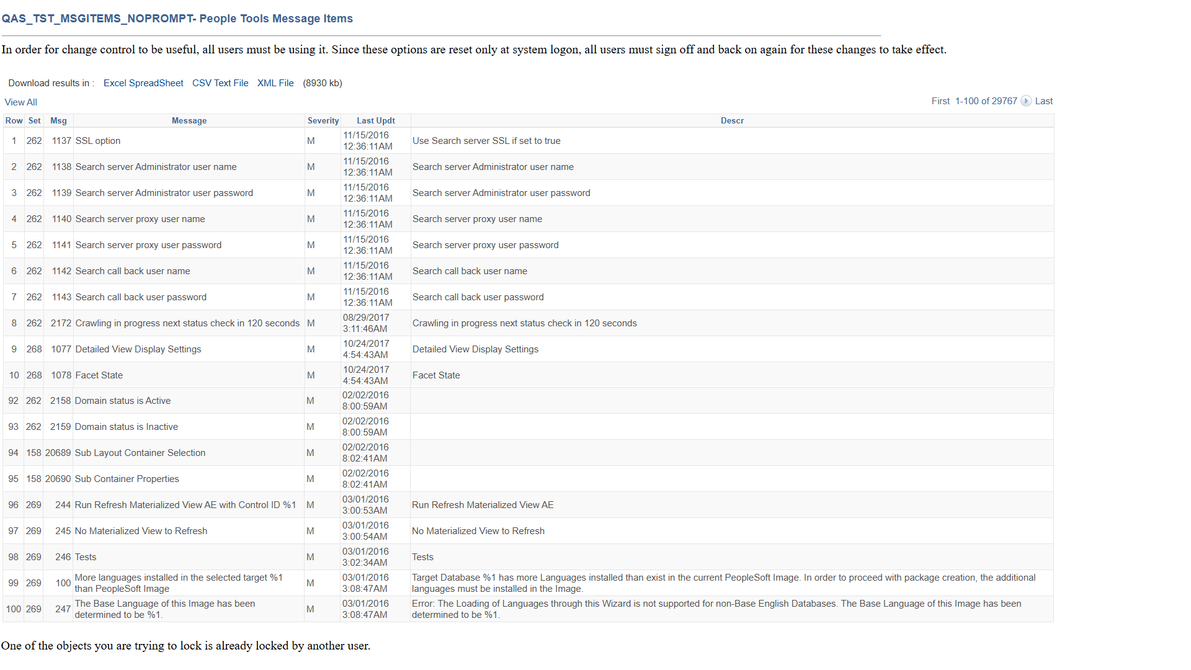Click the Crawling in progress message row

point(187,323)
